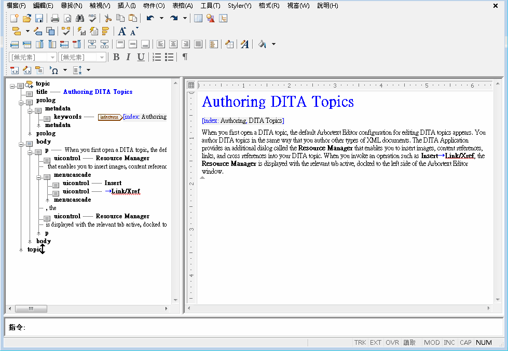This screenshot has height=351, width=508.
Task: Select the Authoring DITA Topics title in tree
Action: point(98,92)
